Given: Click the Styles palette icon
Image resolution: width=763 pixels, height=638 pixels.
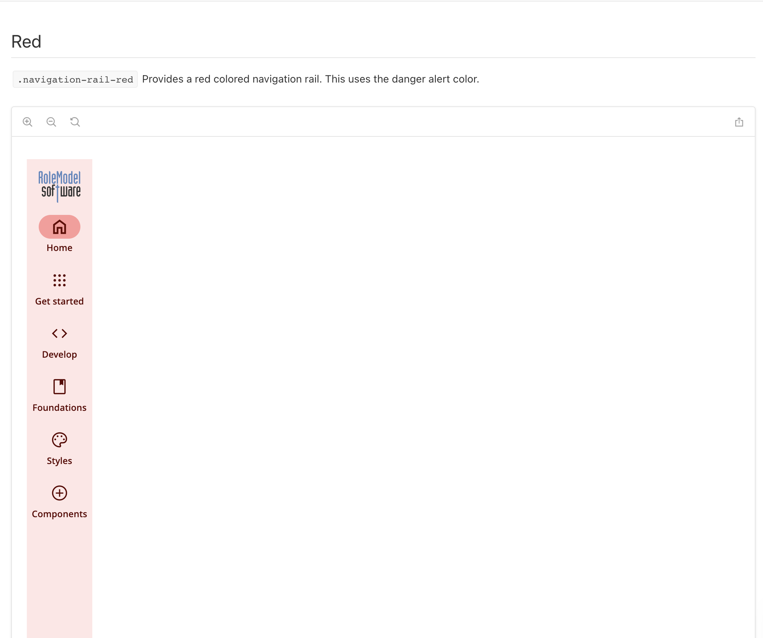Looking at the screenshot, I should point(60,440).
